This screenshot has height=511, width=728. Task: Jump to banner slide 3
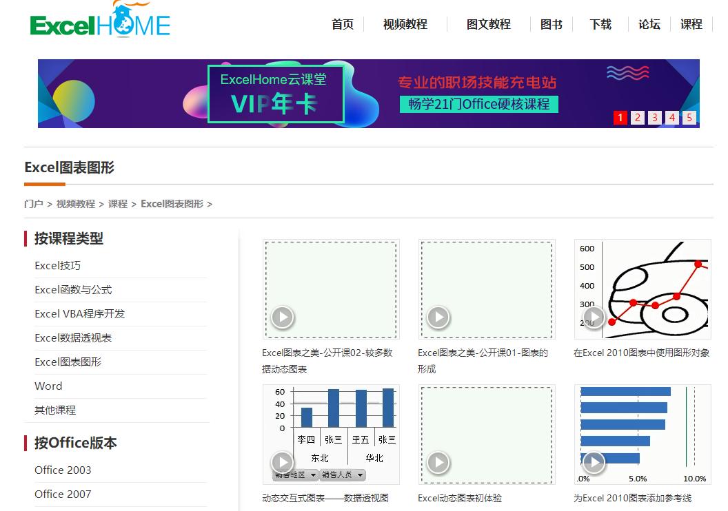pyautogui.click(x=654, y=118)
